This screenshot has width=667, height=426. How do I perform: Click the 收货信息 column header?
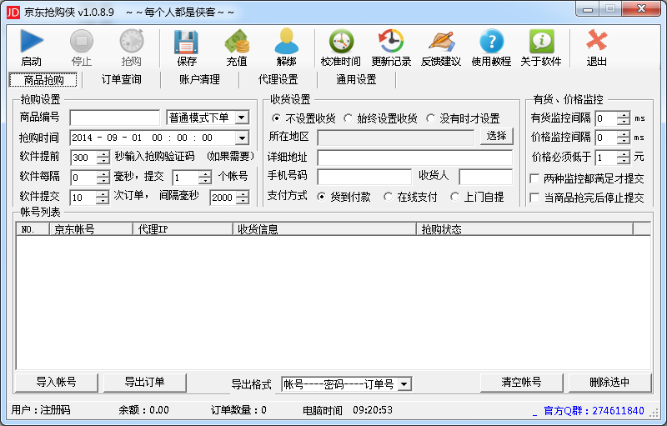coord(324,229)
